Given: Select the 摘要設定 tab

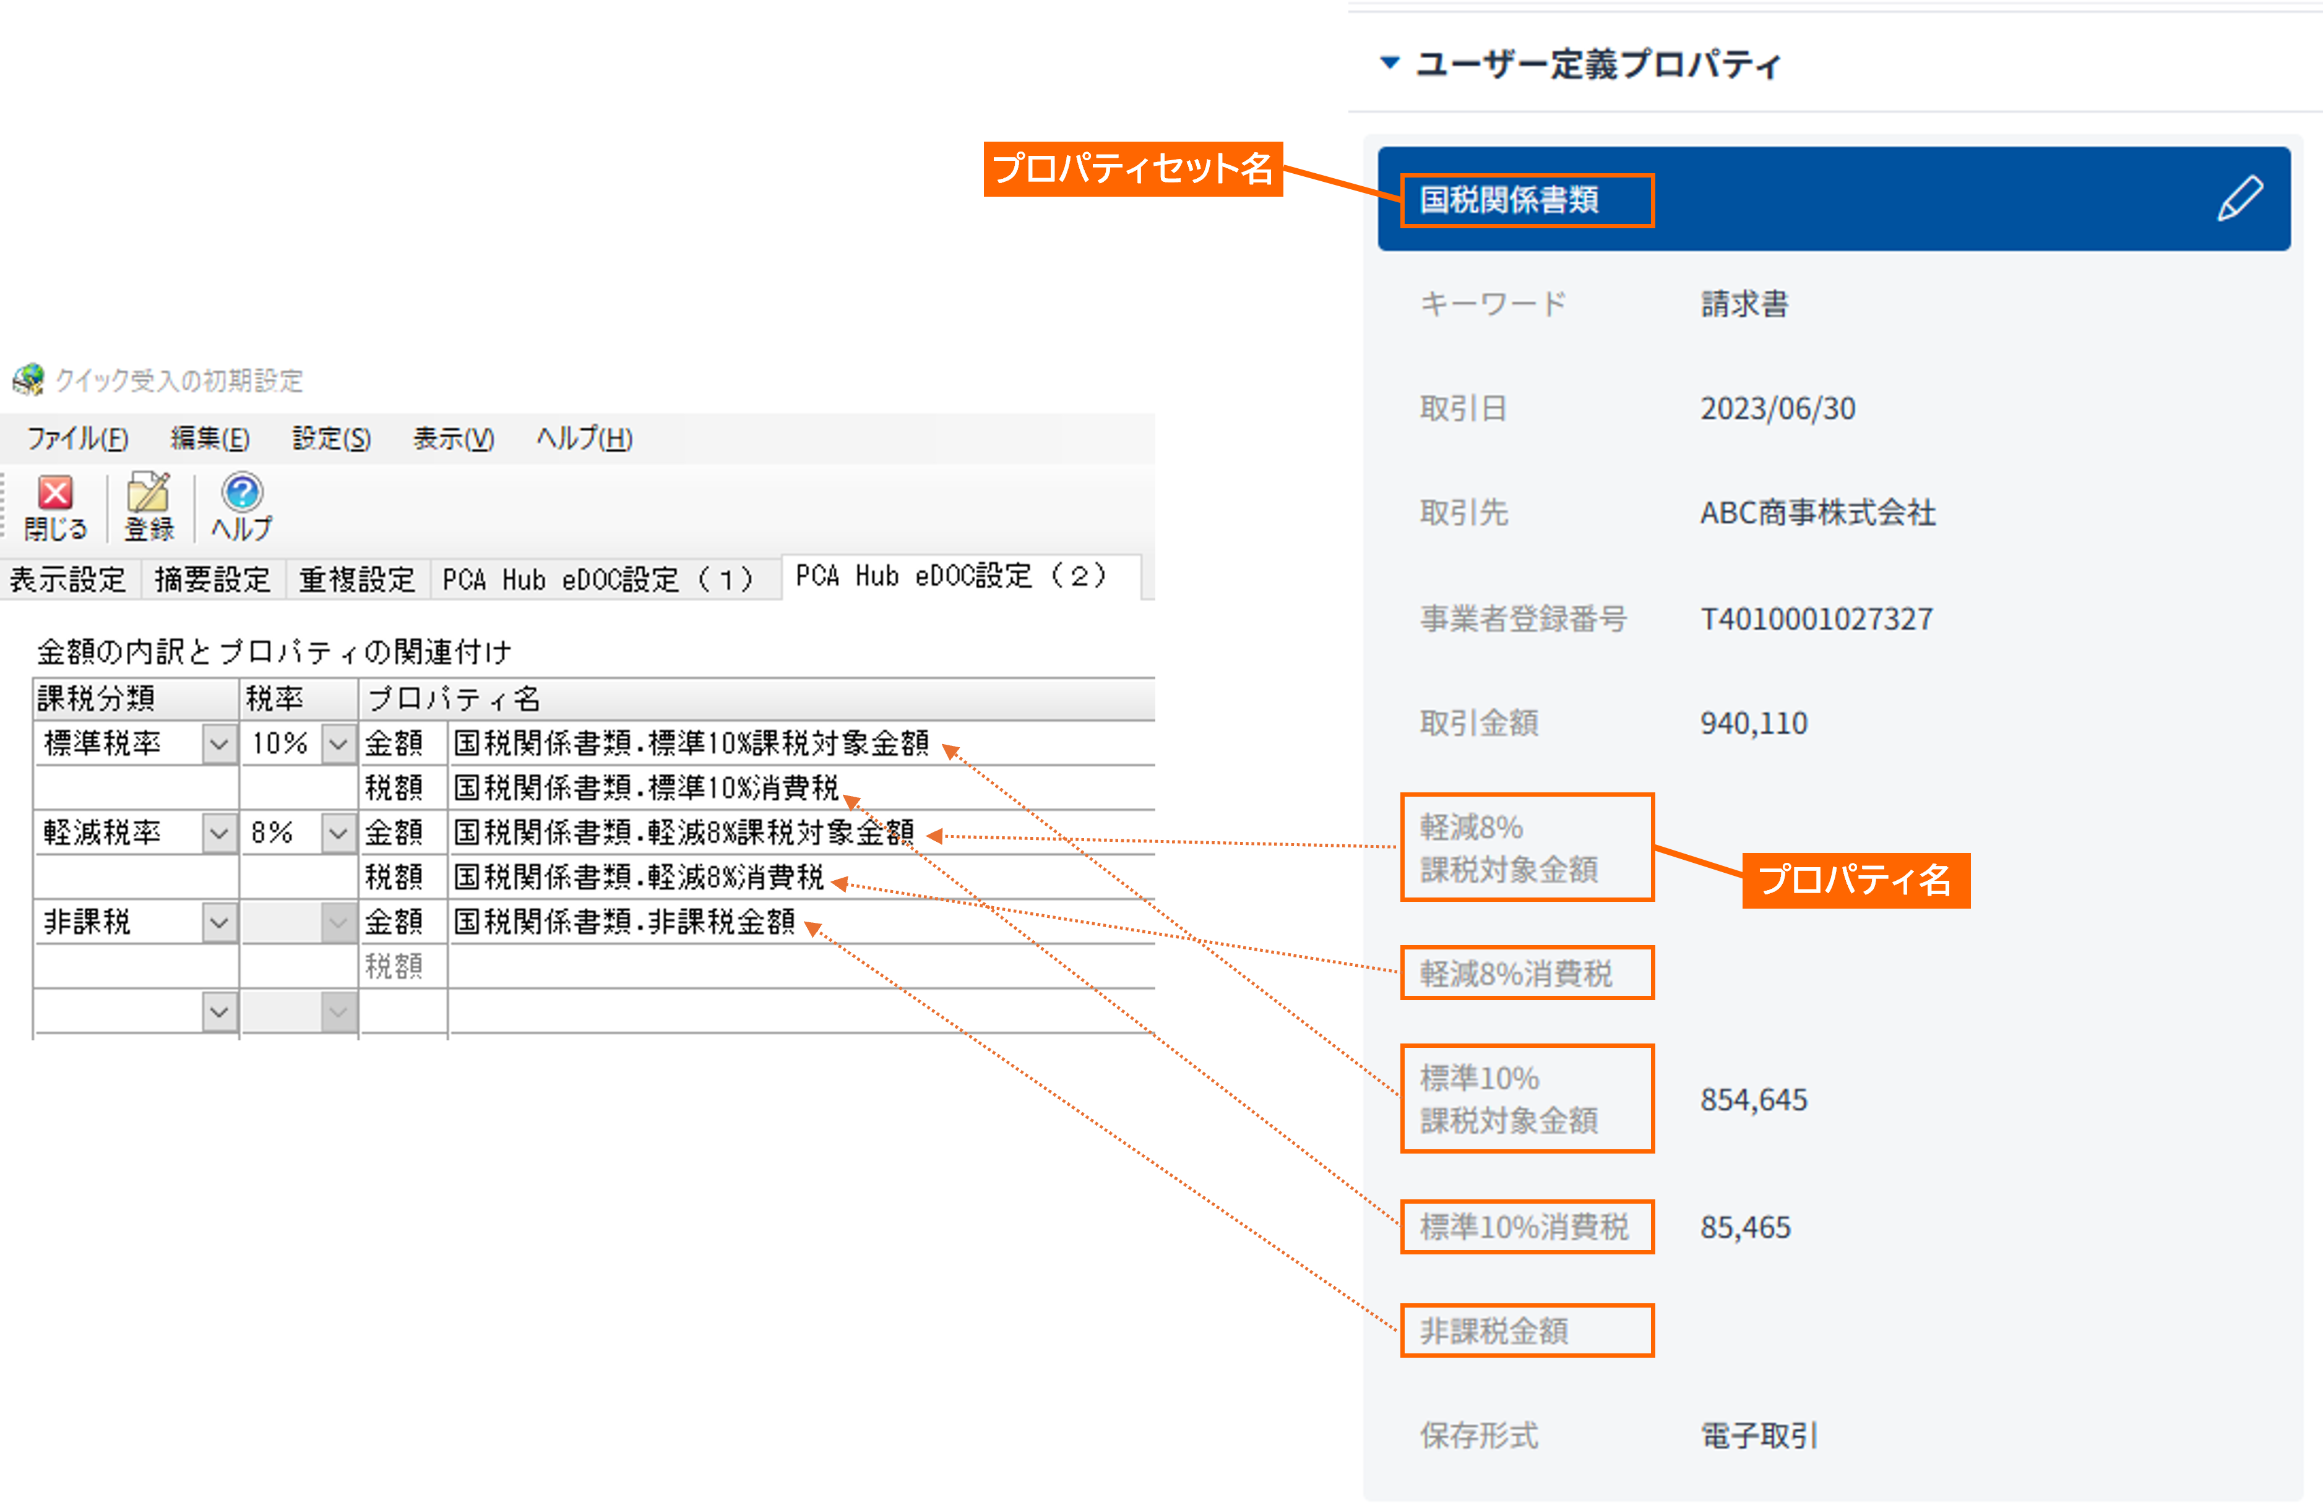Looking at the screenshot, I should (212, 580).
